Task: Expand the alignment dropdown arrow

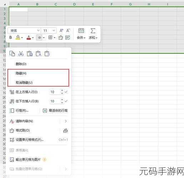Action: 44,38
